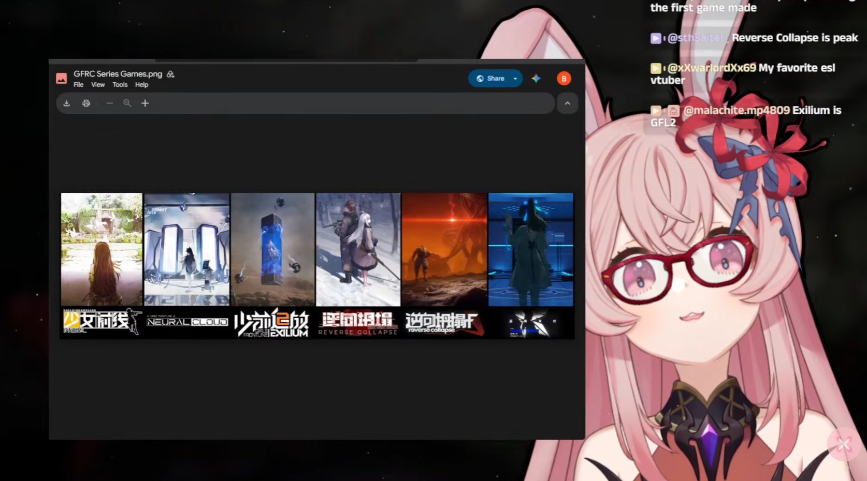Open the Gemini sparkle icon
Image resolution: width=867 pixels, height=481 pixels.
[x=536, y=79]
